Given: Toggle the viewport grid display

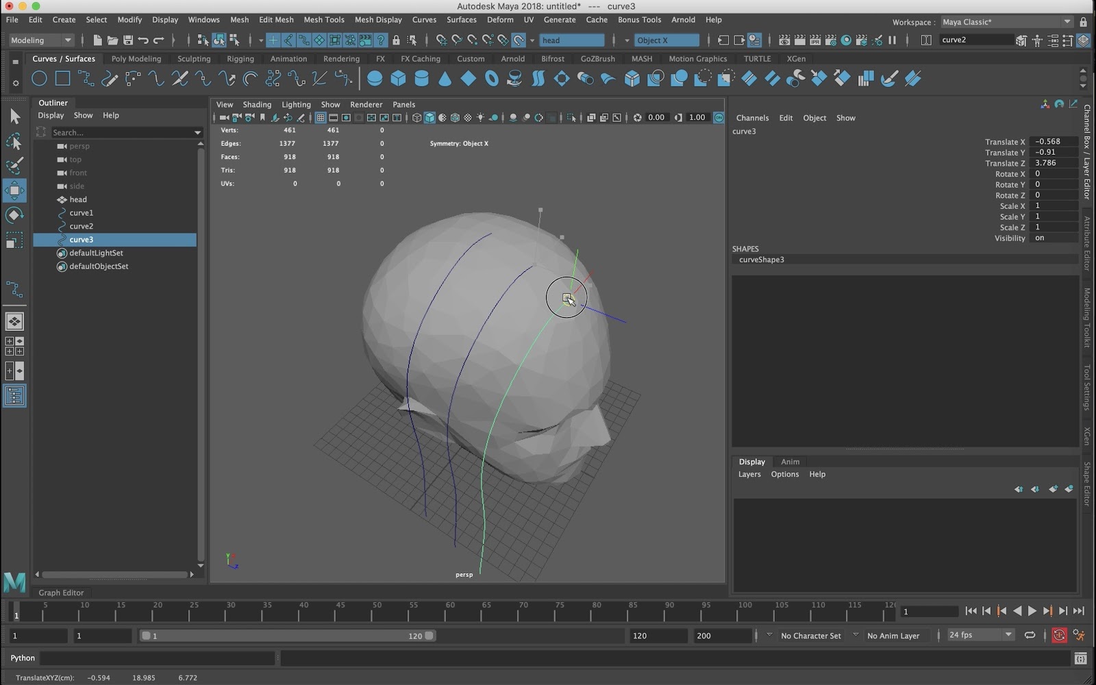Looking at the screenshot, I should pos(321,118).
